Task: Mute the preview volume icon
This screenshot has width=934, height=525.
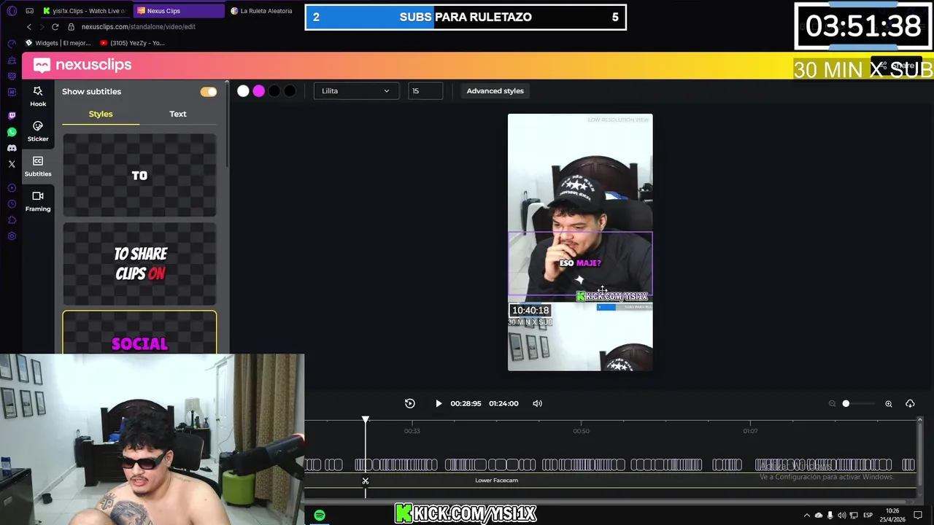Action: (x=538, y=403)
